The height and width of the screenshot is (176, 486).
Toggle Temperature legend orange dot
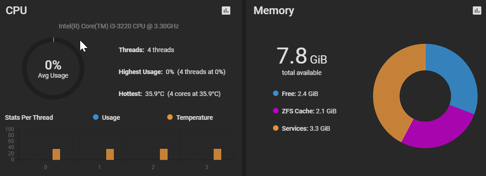click(170, 117)
